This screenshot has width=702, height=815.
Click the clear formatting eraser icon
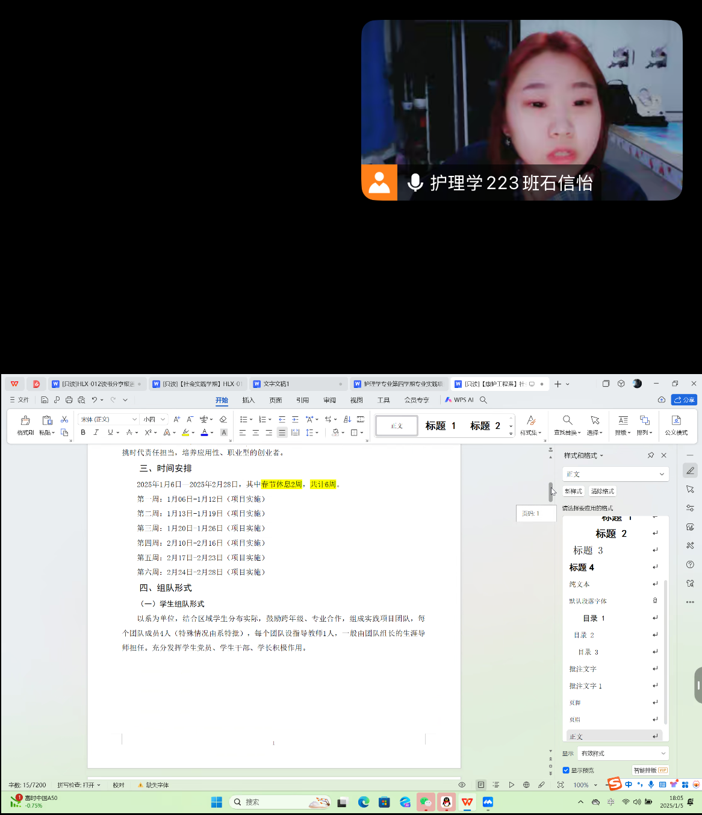tap(223, 419)
